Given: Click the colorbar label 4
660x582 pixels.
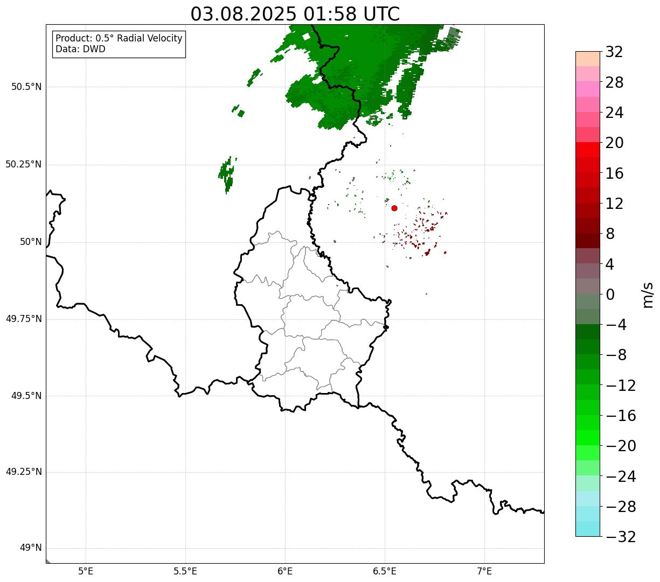Looking at the screenshot, I should pyautogui.click(x=610, y=264).
